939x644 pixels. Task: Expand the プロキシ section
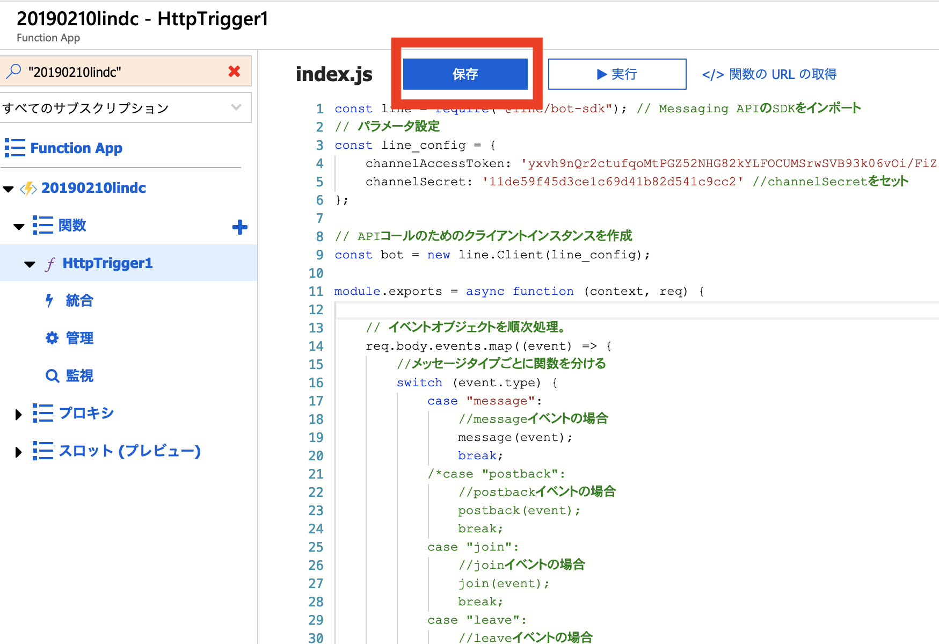pyautogui.click(x=19, y=415)
